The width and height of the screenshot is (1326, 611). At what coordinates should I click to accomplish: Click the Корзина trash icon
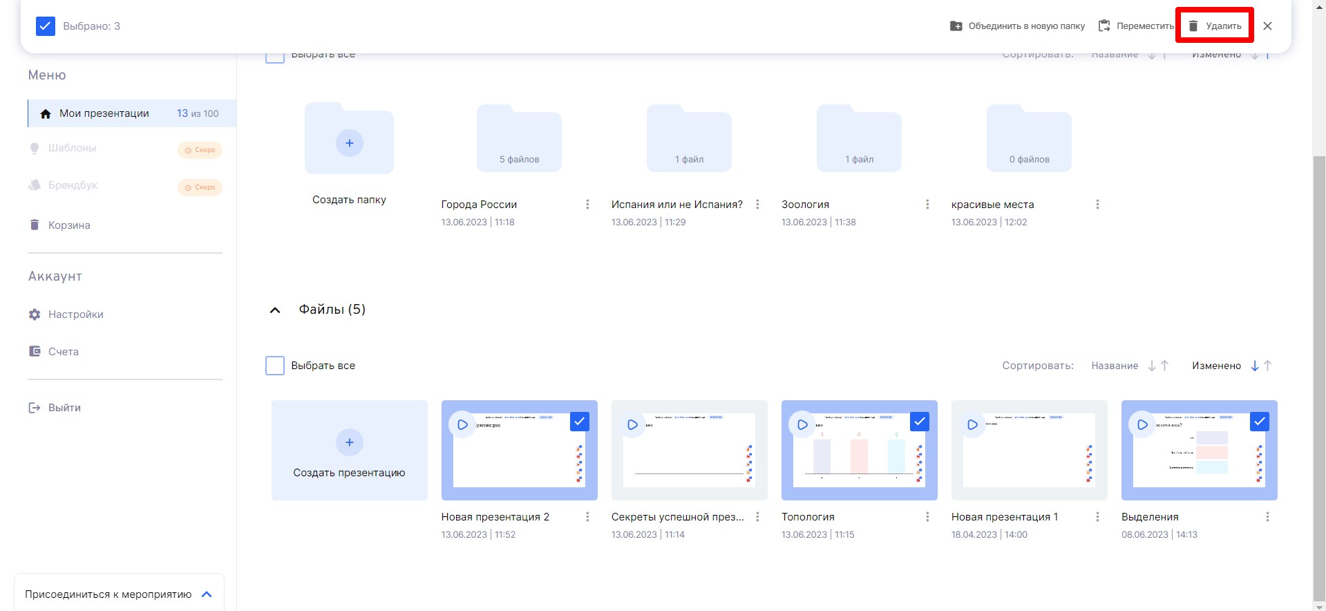(x=35, y=225)
